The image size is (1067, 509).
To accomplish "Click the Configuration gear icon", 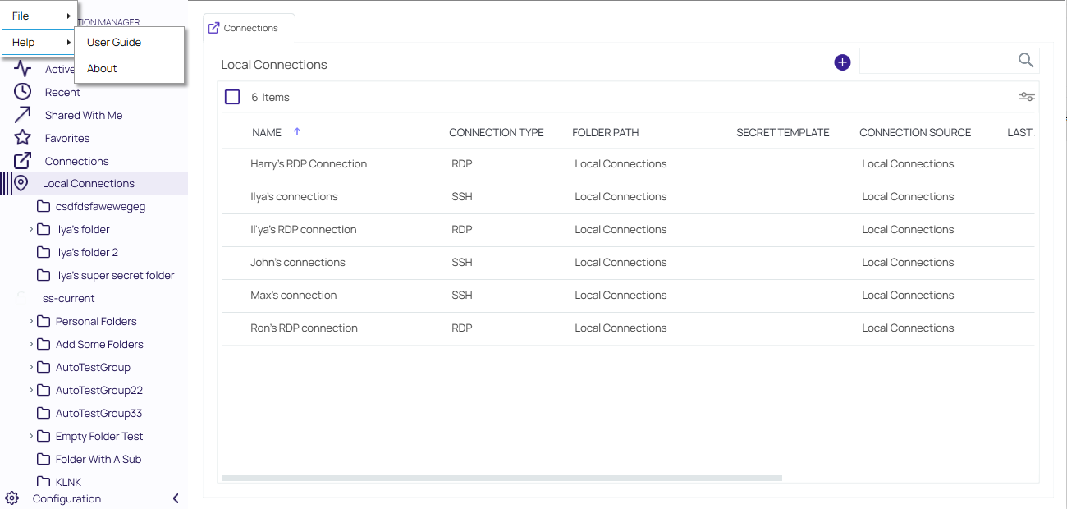I will click(12, 498).
